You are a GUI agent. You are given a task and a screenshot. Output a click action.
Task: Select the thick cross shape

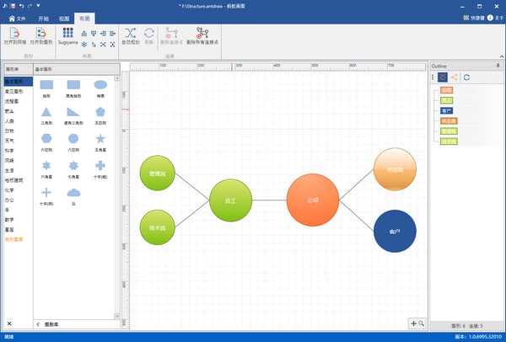[100, 166]
